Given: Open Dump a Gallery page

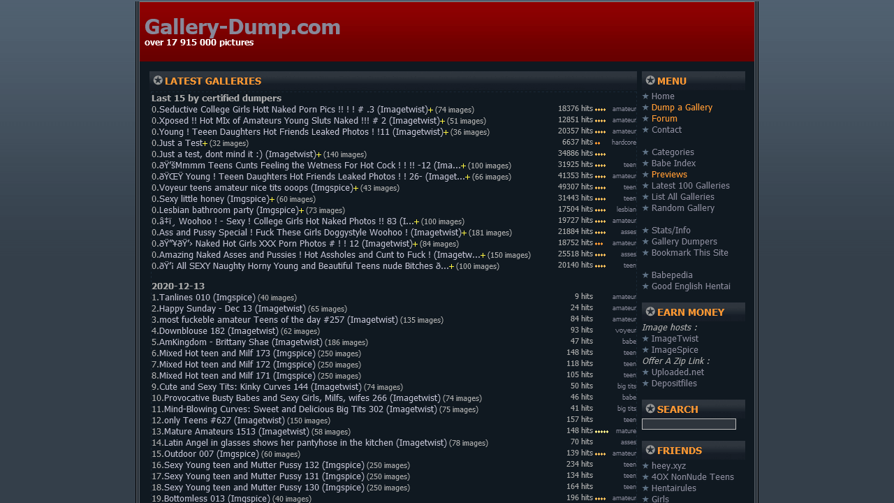Looking at the screenshot, I should (x=681, y=108).
